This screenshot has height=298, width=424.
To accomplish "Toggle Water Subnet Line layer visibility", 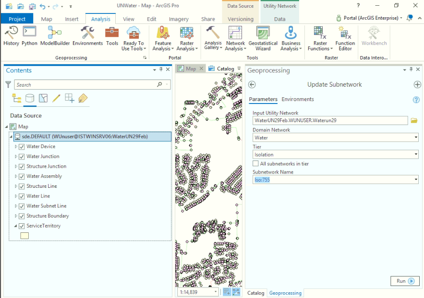I will point(22,206).
